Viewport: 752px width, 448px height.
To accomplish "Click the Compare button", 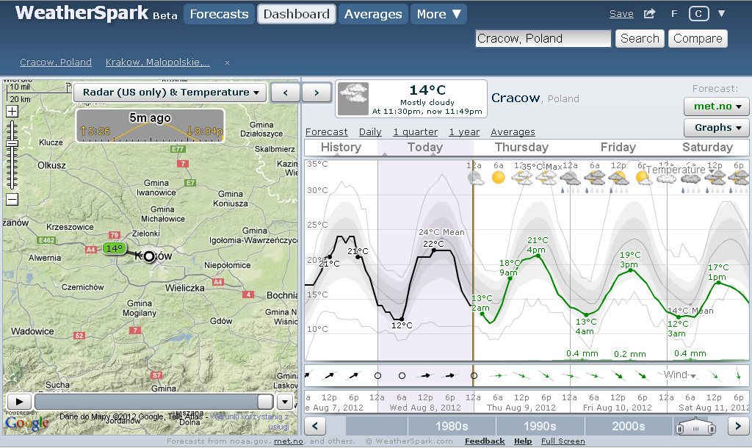I will click(698, 38).
